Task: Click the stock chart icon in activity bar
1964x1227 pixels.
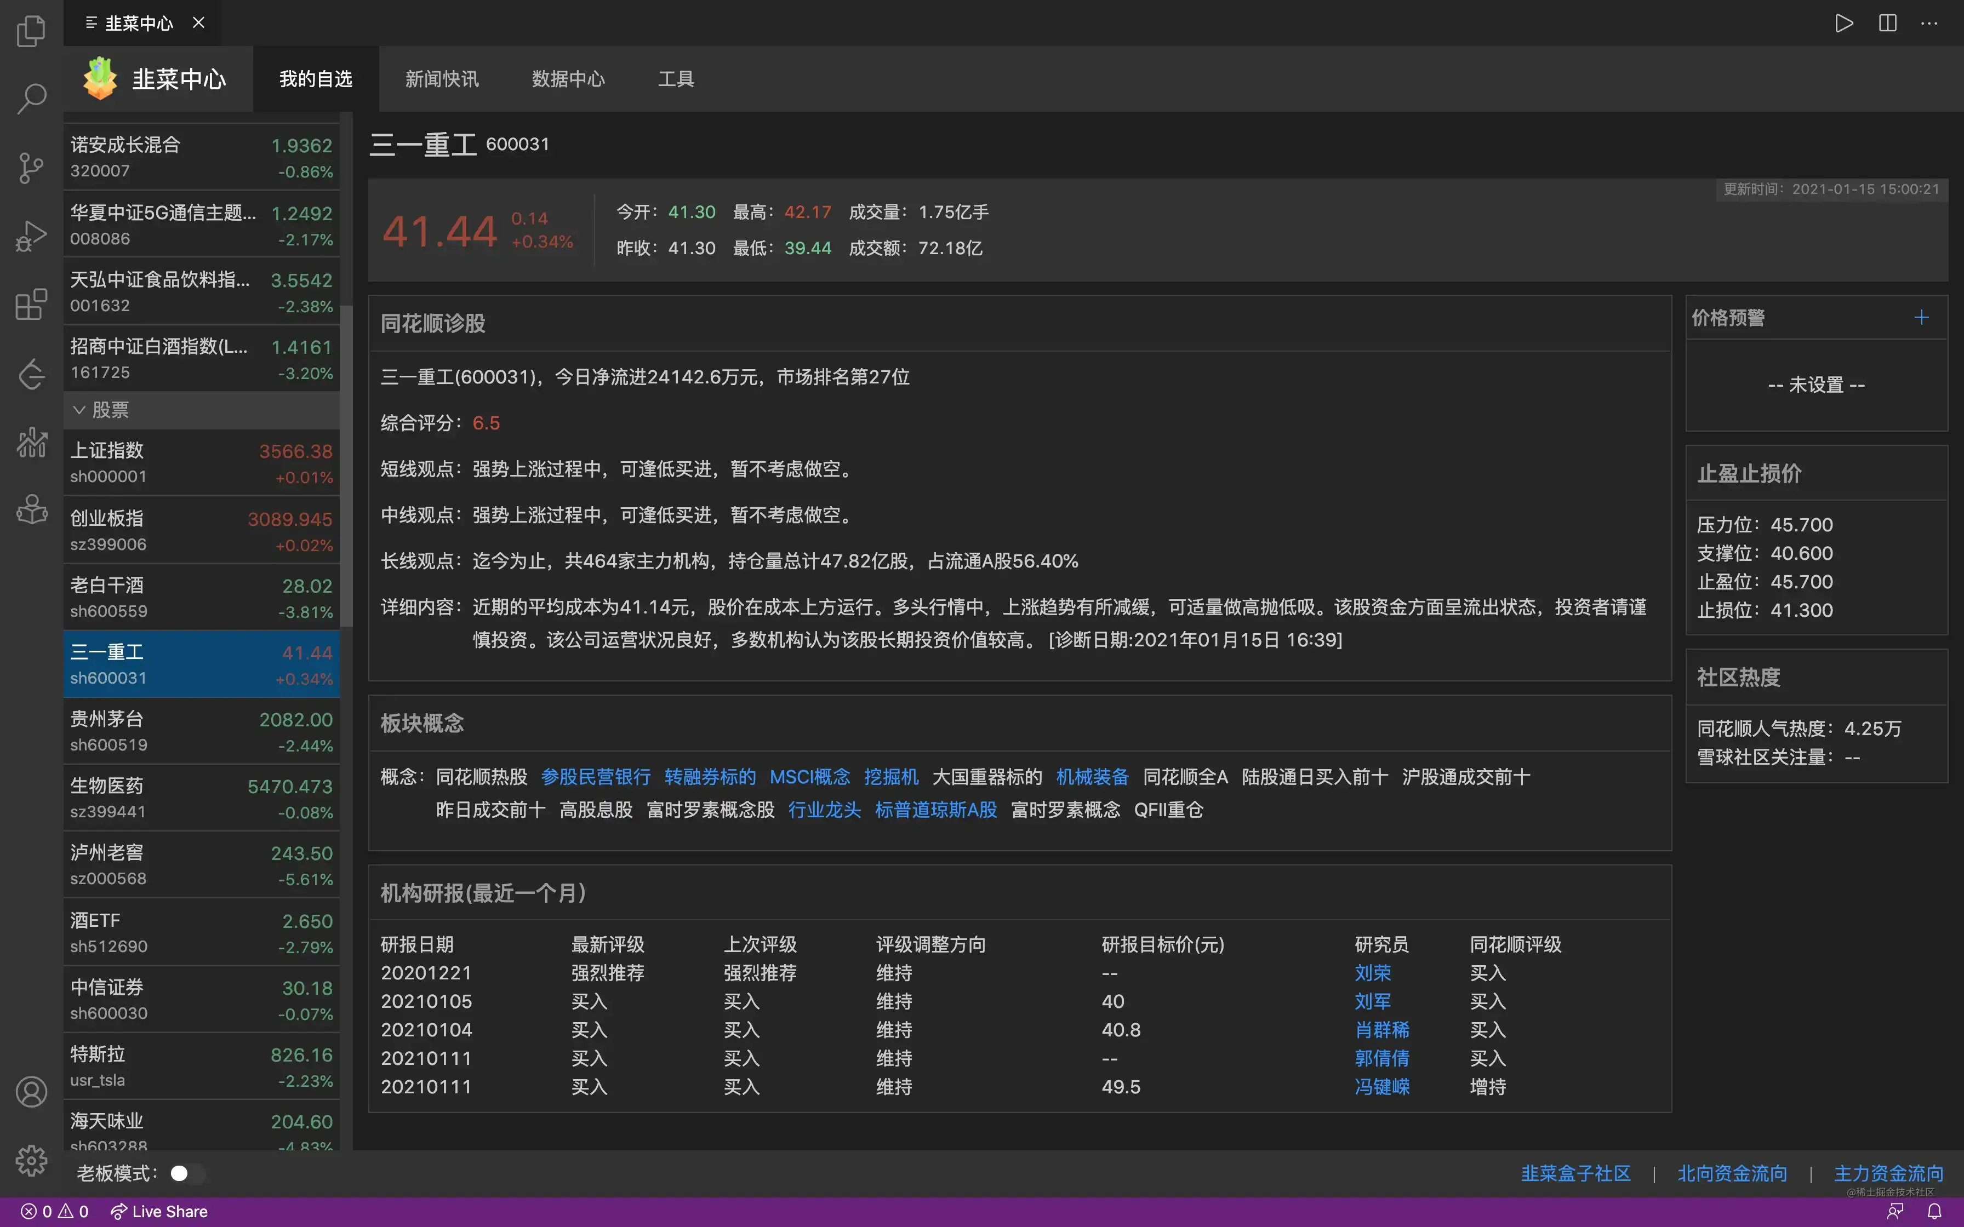Action: 31,442
